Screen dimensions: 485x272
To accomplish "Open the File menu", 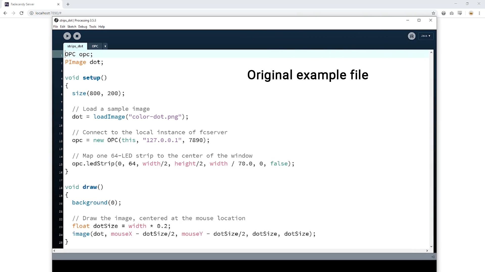I will (56, 27).
